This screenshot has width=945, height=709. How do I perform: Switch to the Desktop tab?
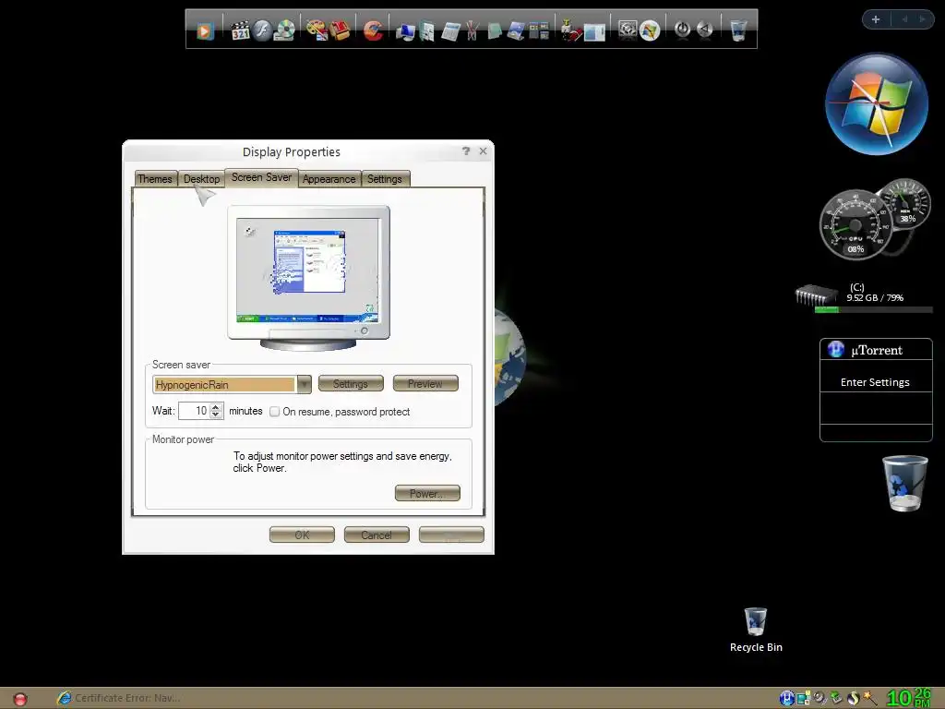point(201,179)
